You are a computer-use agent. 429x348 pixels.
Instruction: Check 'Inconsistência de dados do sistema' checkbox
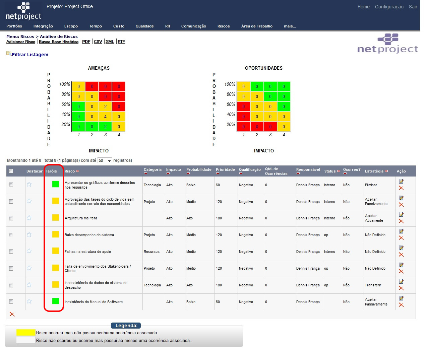coord(11,285)
